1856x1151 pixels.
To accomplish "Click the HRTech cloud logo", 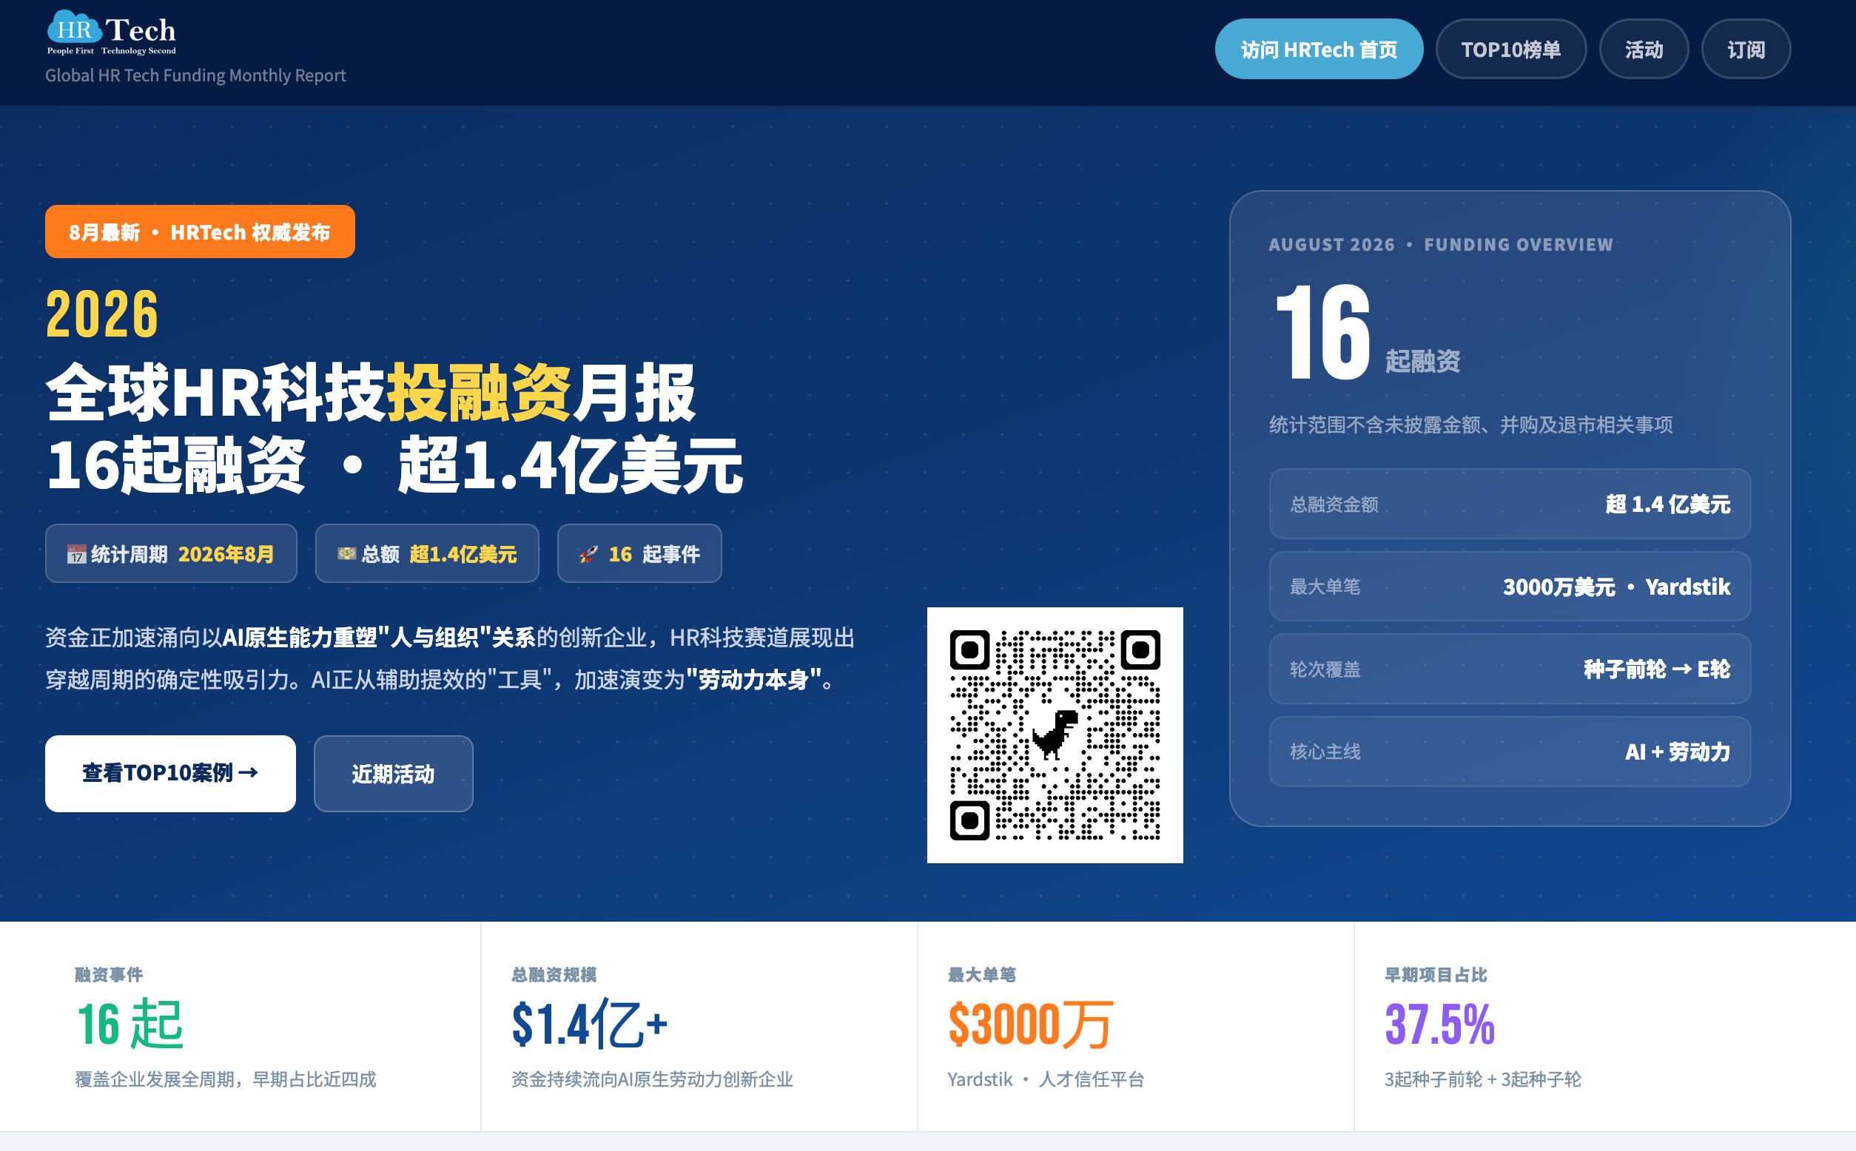I will click(x=111, y=33).
